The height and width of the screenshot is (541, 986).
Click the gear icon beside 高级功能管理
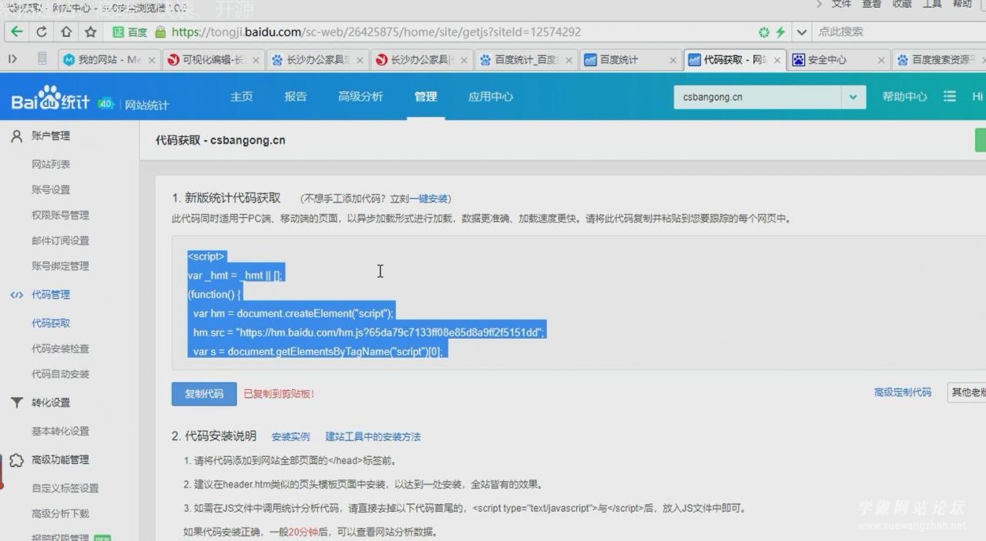pyautogui.click(x=16, y=459)
